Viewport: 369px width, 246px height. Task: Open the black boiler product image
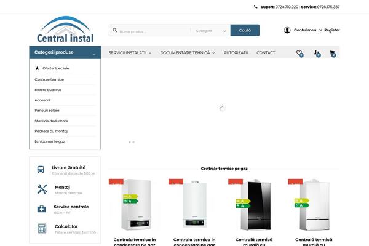(256, 205)
